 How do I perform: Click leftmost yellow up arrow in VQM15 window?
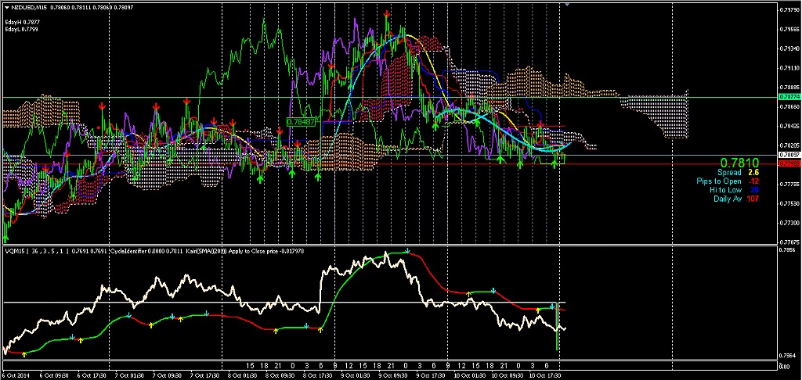[24, 354]
